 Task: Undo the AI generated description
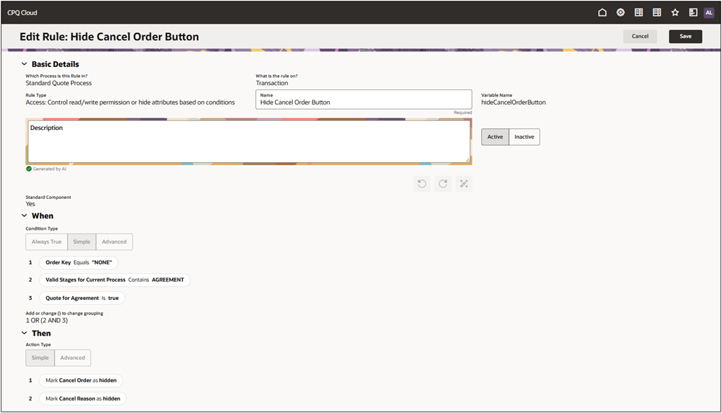422,184
